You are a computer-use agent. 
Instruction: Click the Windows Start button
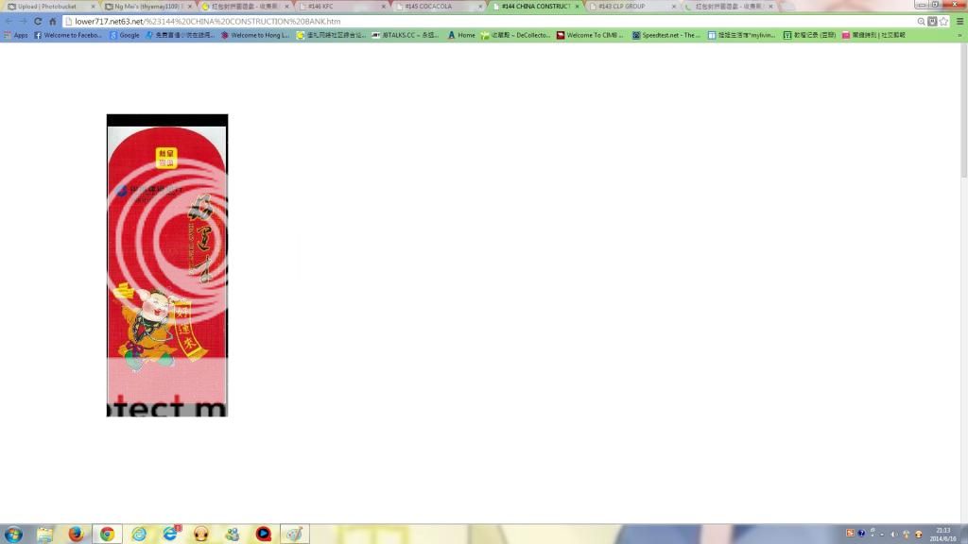click(x=13, y=534)
